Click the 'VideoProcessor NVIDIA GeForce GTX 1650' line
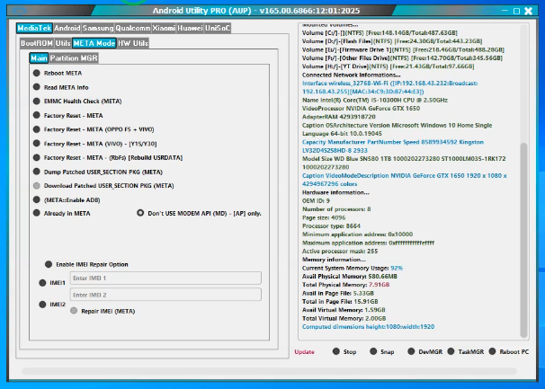This screenshot has width=545, height=389. click(361, 108)
